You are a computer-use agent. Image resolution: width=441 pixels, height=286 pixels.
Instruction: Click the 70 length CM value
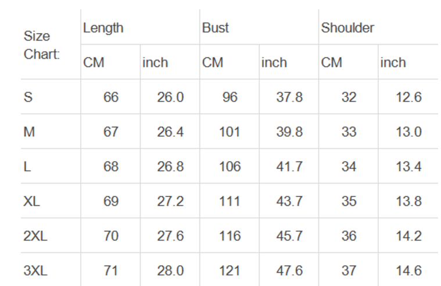click(111, 236)
